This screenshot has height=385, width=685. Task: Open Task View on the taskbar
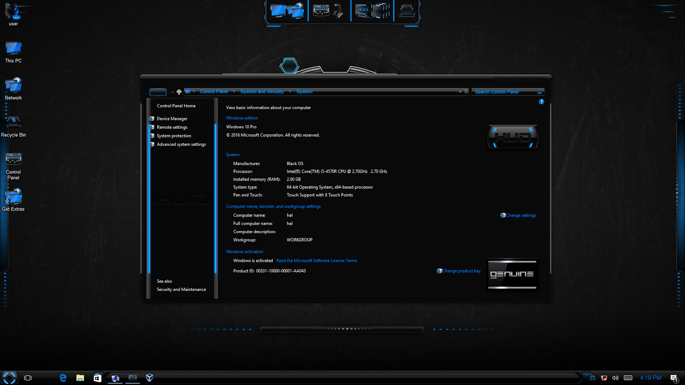click(28, 378)
